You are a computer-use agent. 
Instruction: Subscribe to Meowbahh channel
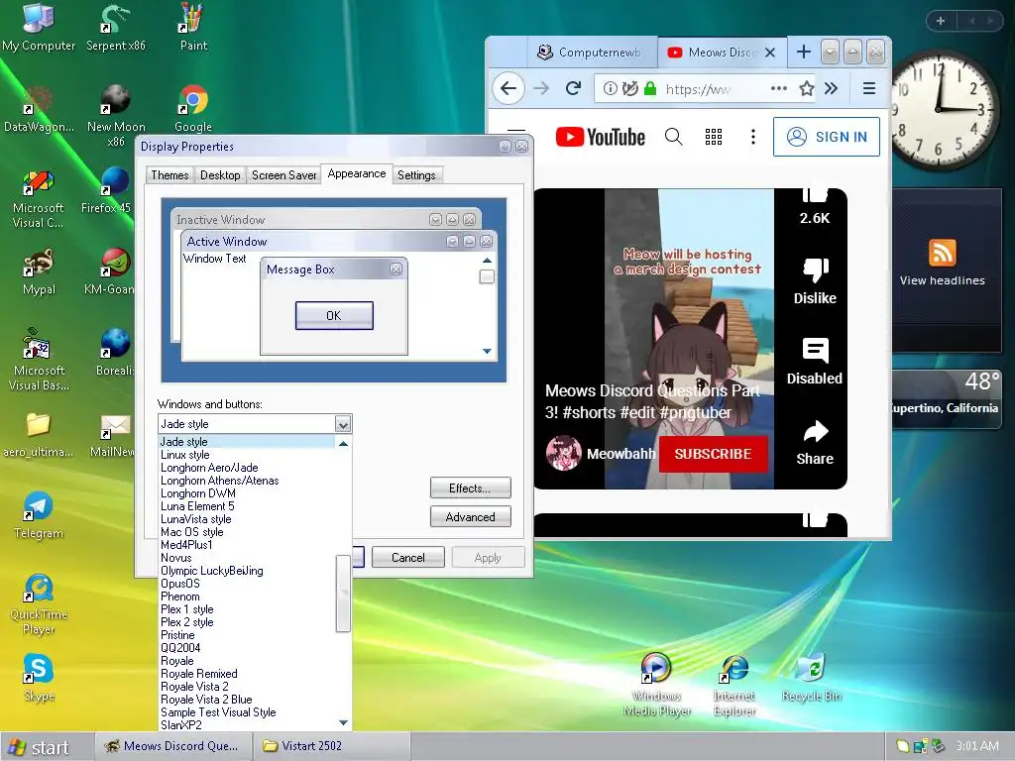pos(713,454)
